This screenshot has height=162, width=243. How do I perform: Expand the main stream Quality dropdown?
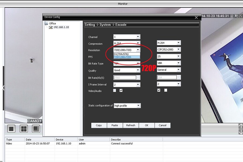[138, 70]
